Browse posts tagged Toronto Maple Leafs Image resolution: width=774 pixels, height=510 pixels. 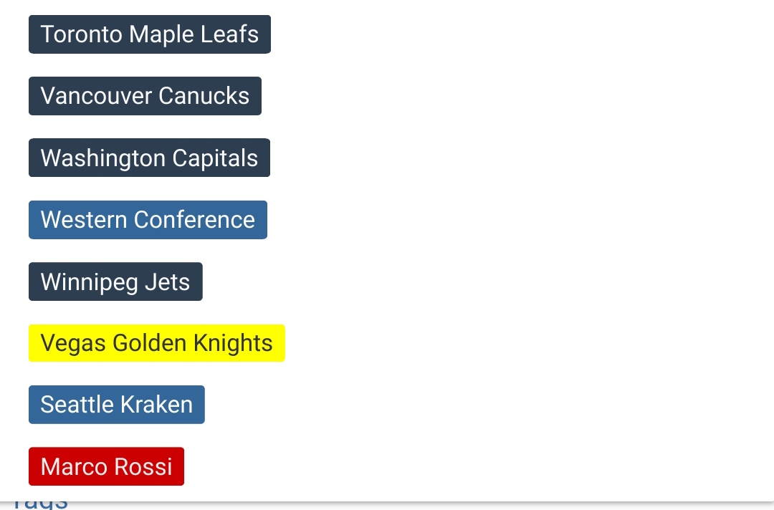coord(149,34)
